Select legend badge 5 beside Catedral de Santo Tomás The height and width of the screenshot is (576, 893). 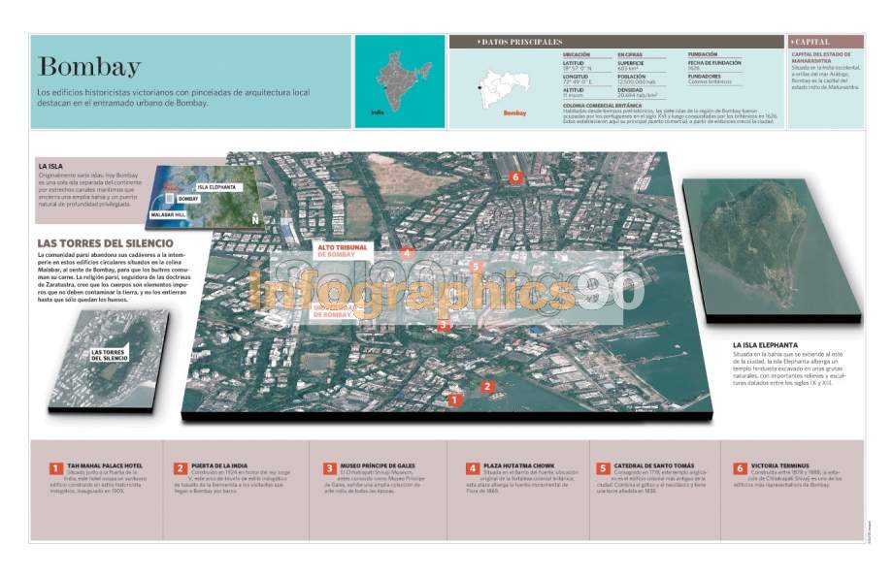pyautogui.click(x=603, y=468)
